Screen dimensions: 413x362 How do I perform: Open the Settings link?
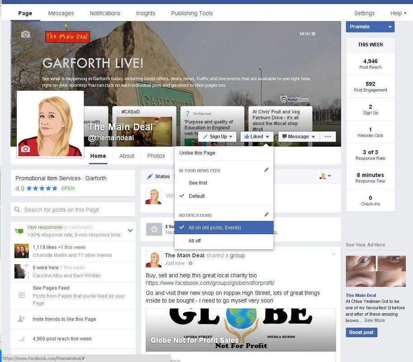[x=364, y=13]
